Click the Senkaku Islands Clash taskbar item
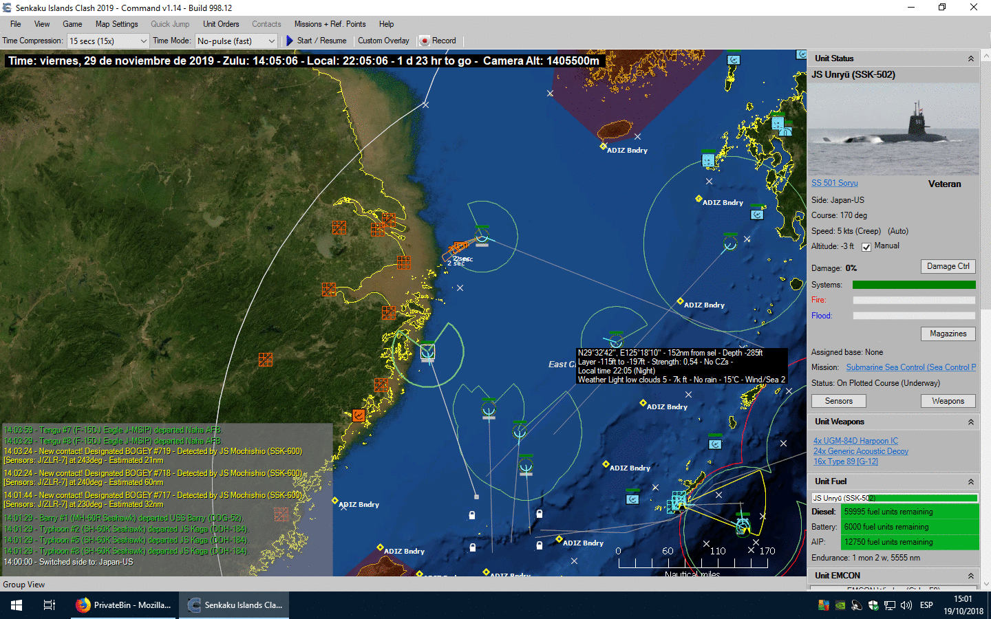The width and height of the screenshot is (991, 619). pos(235,605)
